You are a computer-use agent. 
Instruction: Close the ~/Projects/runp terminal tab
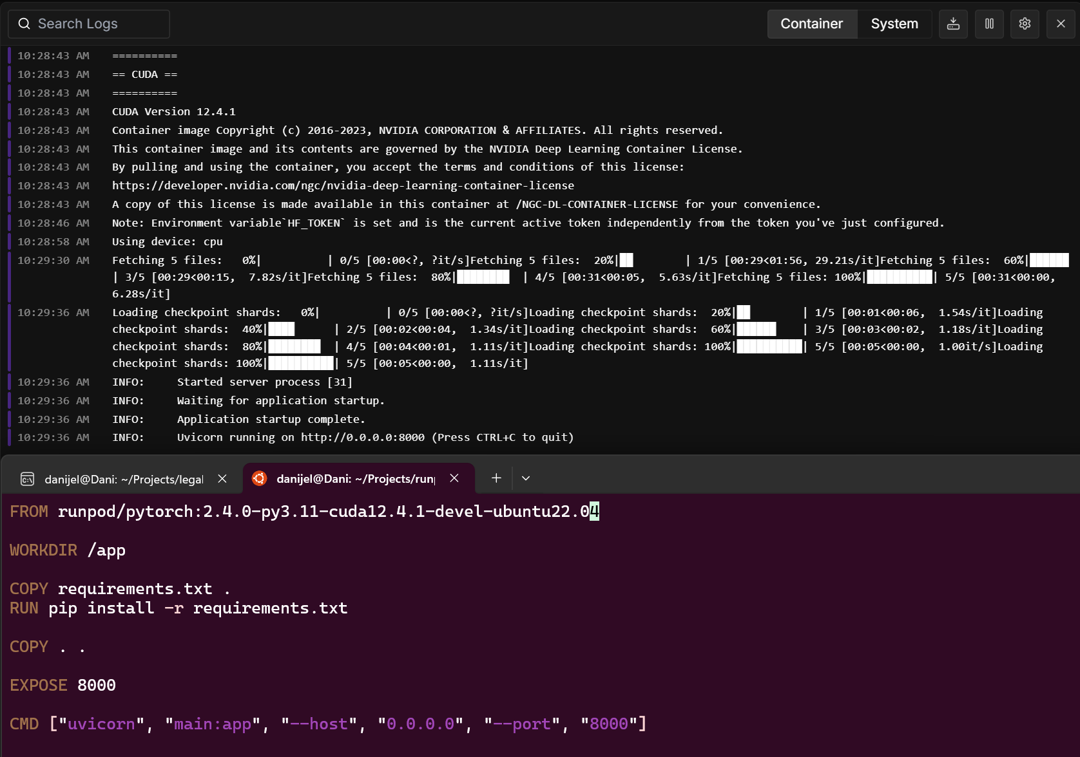pyautogui.click(x=454, y=478)
